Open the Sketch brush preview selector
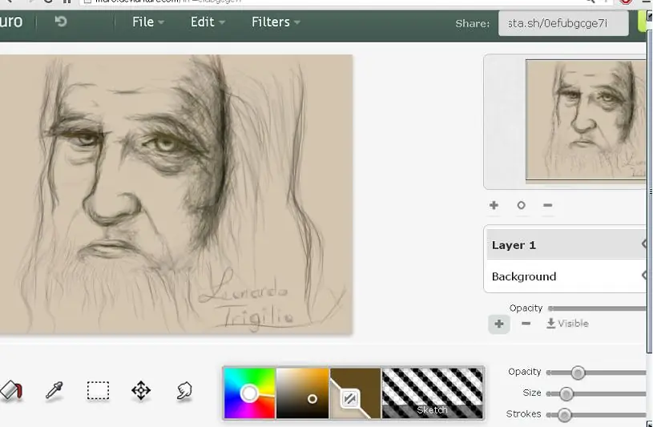 433,393
